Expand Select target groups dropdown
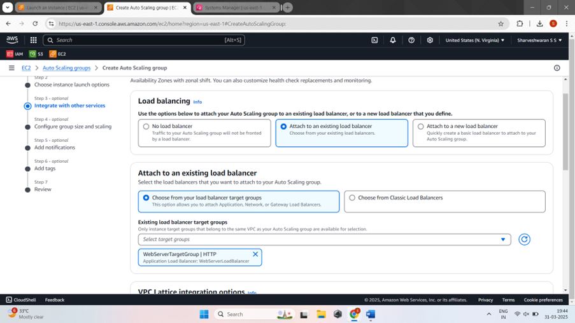575x323 pixels. pos(324,240)
